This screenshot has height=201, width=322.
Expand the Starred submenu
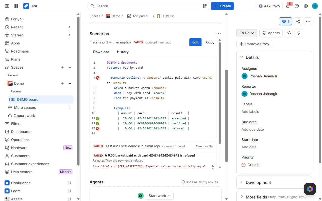(69, 35)
